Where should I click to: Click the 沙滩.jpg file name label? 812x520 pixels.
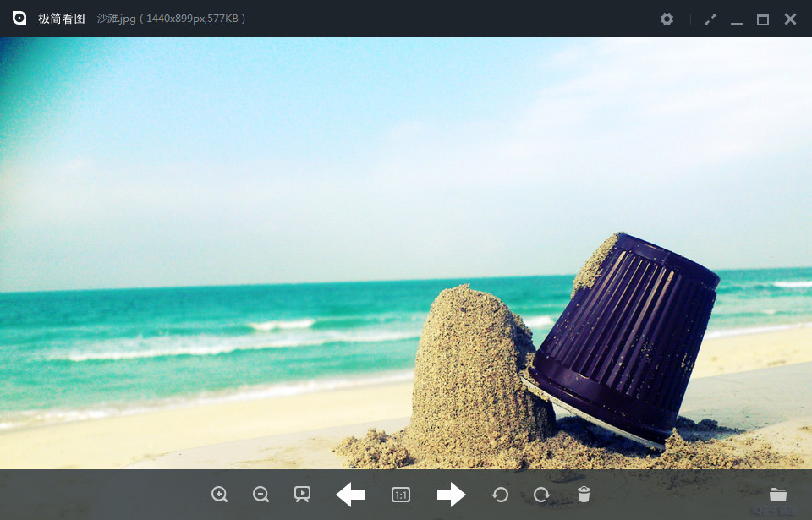tap(117, 19)
